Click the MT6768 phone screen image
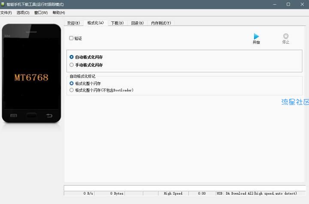 (x=31, y=77)
